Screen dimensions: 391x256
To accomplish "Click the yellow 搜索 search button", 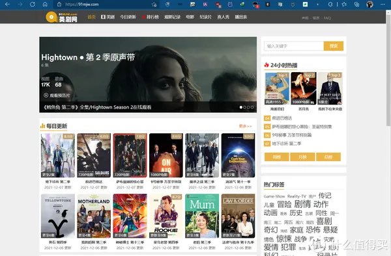I will [334, 46].
